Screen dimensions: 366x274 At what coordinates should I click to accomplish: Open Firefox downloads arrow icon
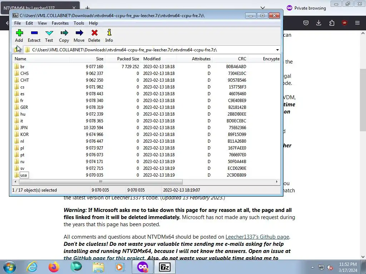pos(318,23)
